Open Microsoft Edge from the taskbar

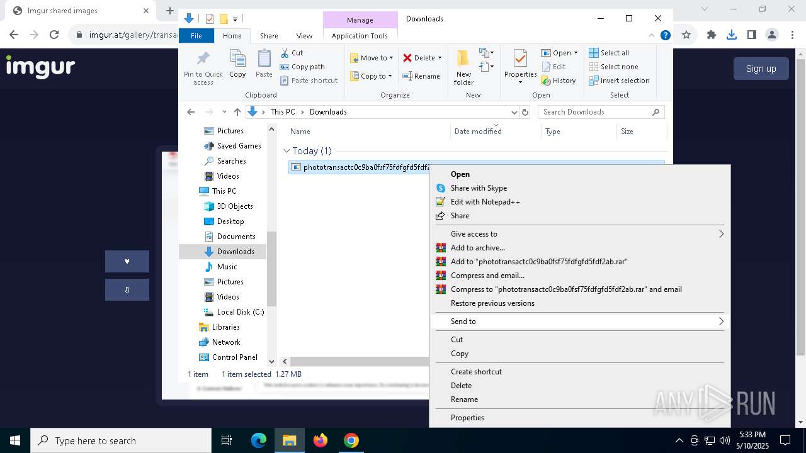point(259,440)
